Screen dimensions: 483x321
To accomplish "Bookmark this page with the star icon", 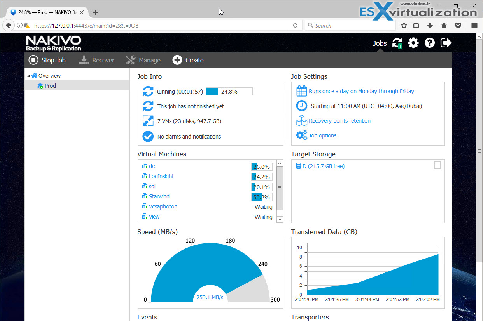I will [x=404, y=26].
